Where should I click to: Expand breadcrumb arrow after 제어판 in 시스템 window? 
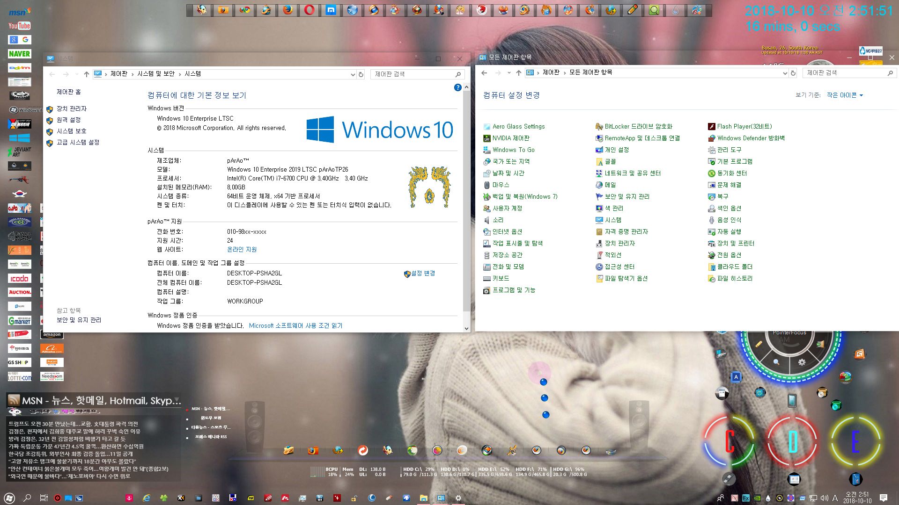(133, 74)
